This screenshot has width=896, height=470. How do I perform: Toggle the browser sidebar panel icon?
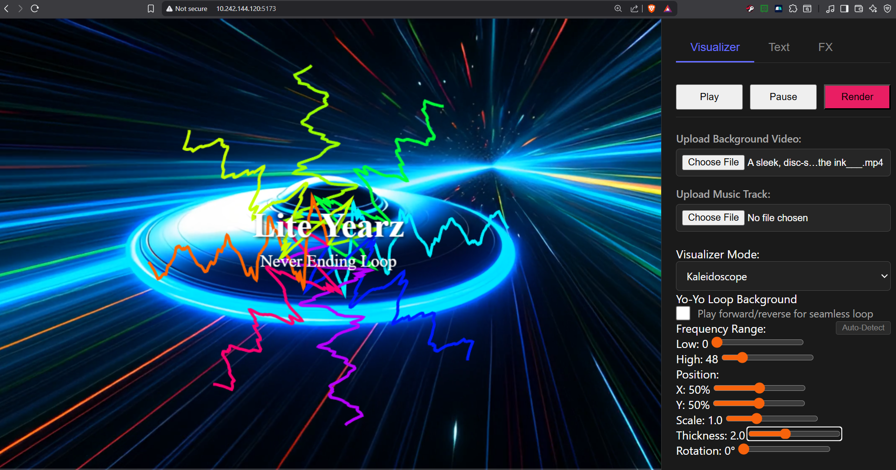[x=844, y=9]
